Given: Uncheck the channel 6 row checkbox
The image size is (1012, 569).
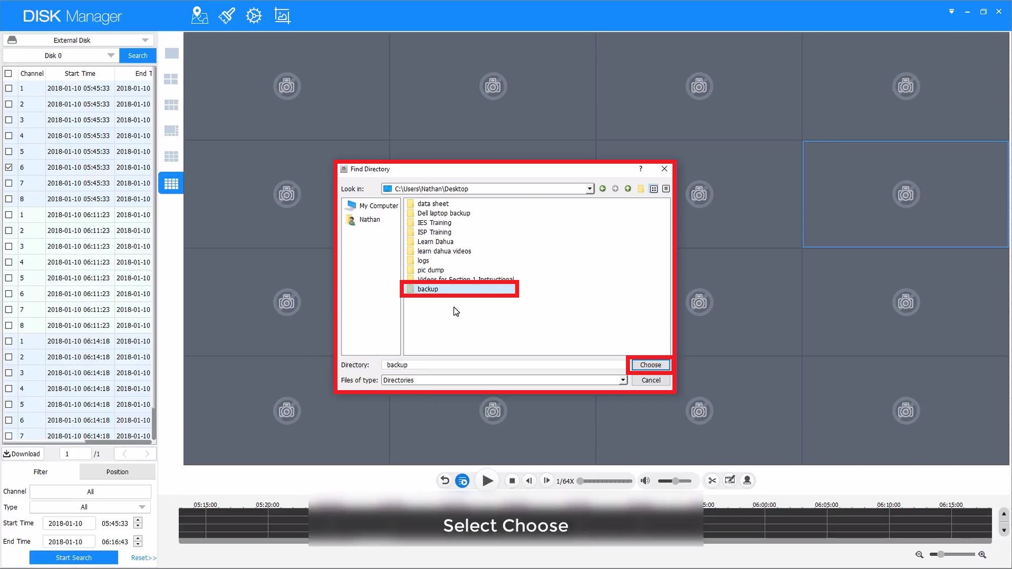Looking at the screenshot, I should [x=9, y=167].
